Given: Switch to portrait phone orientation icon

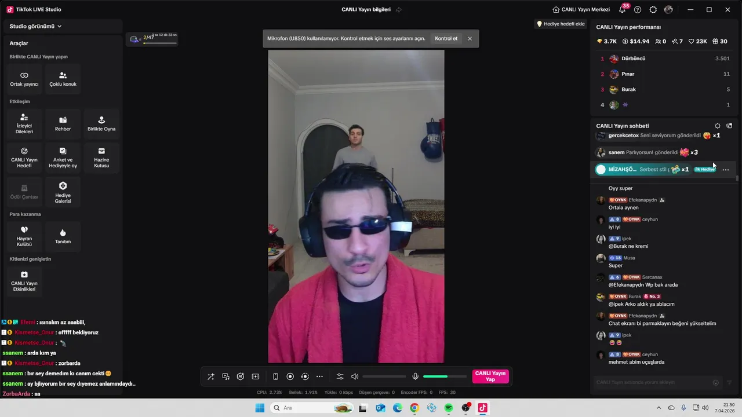Looking at the screenshot, I should (275, 376).
